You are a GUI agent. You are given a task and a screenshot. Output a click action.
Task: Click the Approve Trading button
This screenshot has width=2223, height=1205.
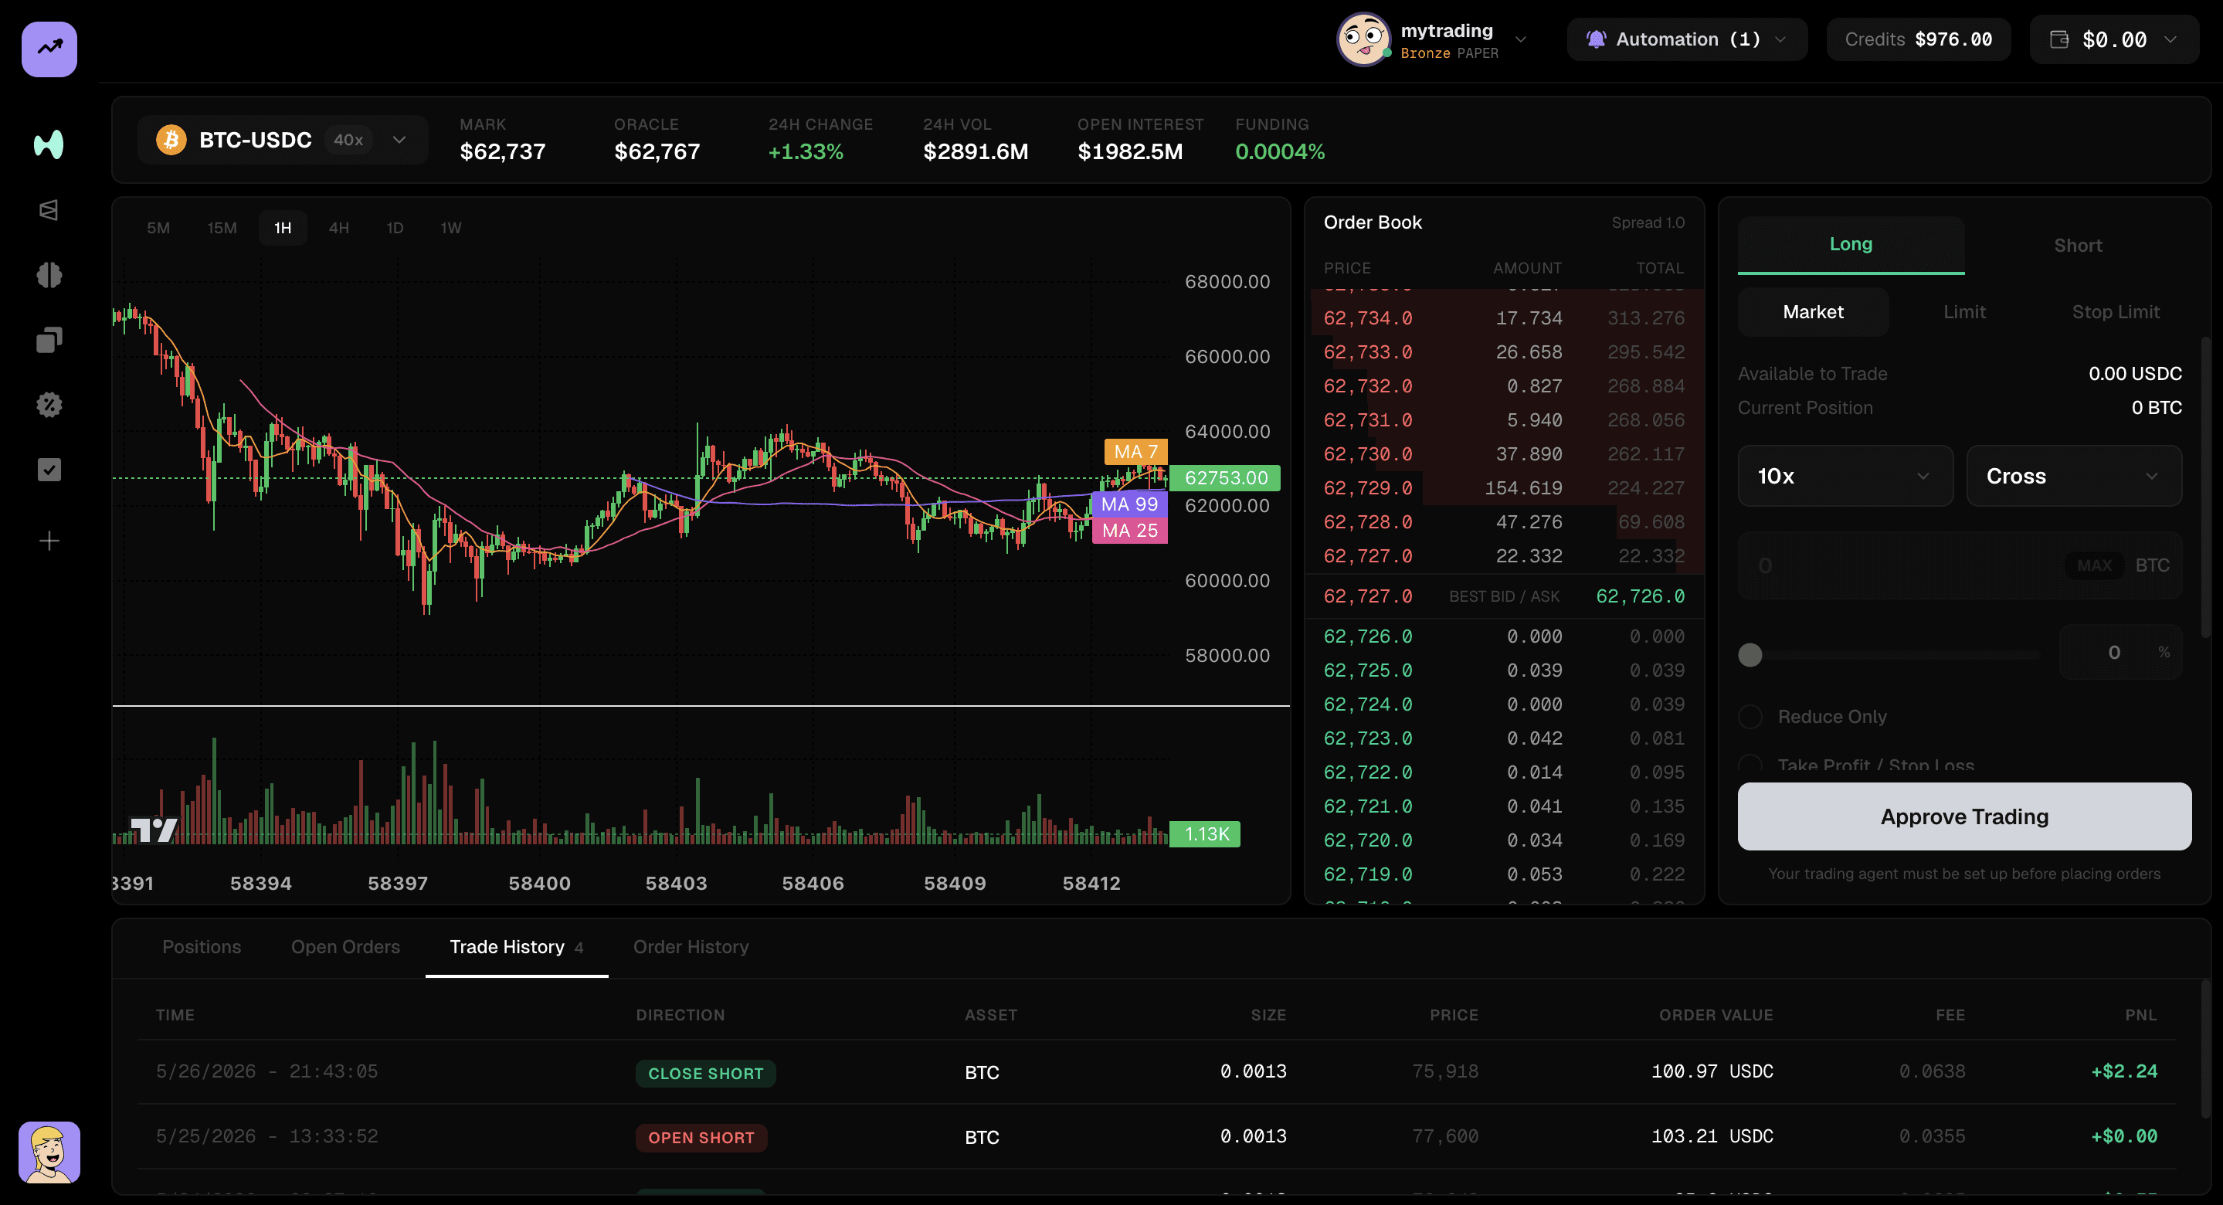click(1964, 816)
